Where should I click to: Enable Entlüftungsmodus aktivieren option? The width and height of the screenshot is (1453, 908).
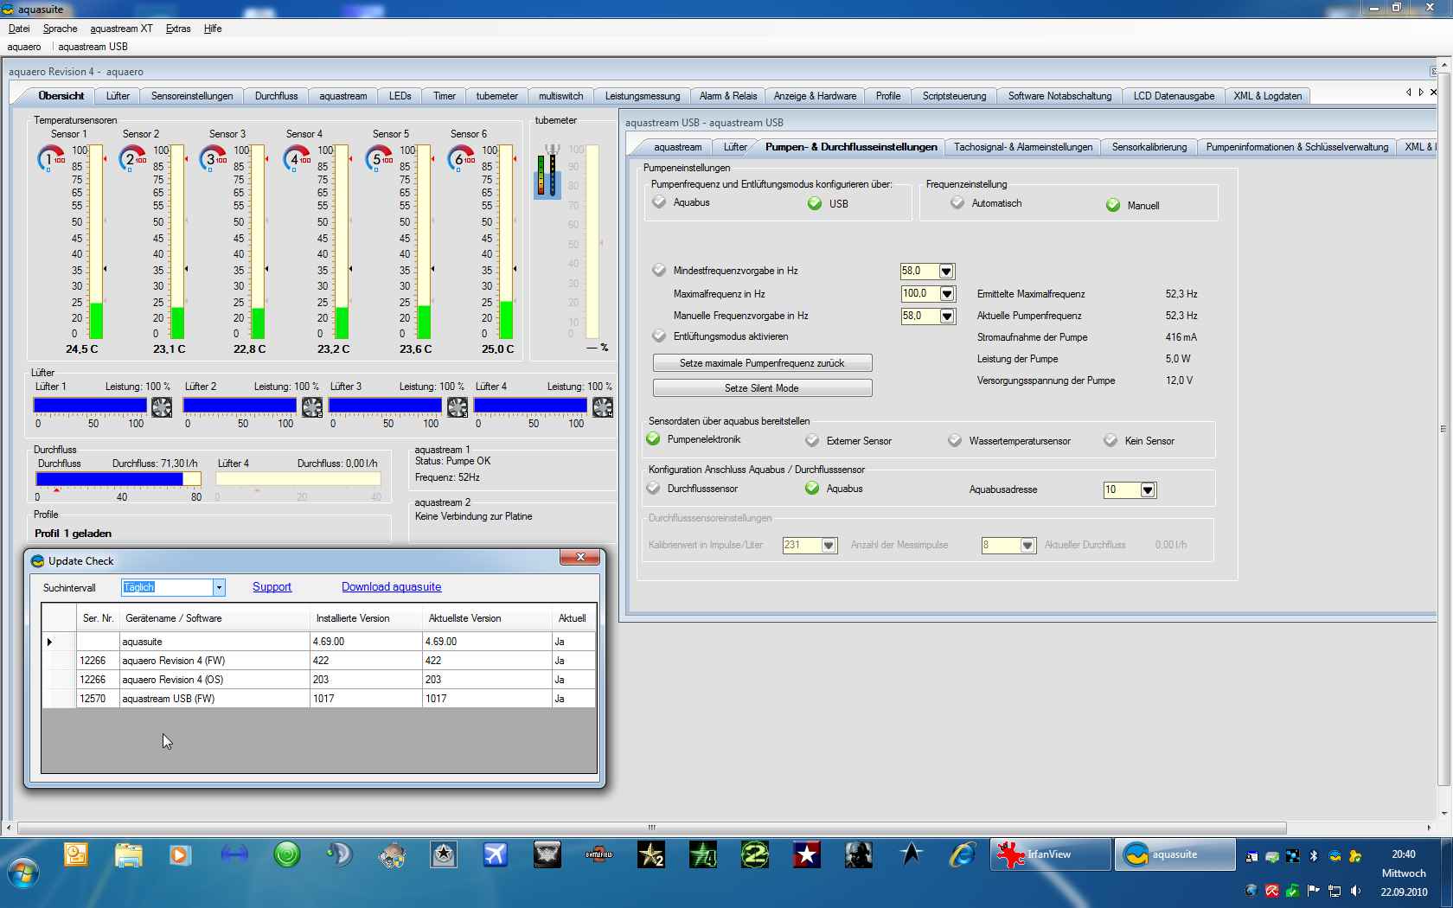pos(660,336)
